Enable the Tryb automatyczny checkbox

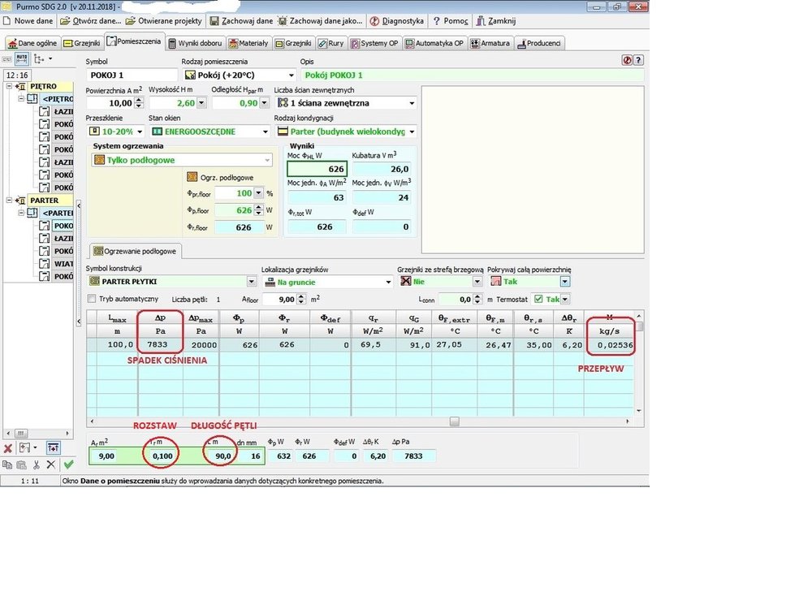[92, 300]
